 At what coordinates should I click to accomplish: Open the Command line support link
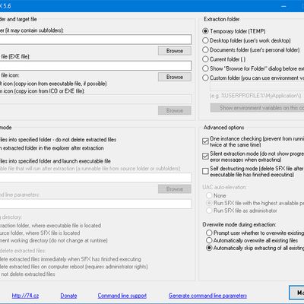click(x=122, y=296)
